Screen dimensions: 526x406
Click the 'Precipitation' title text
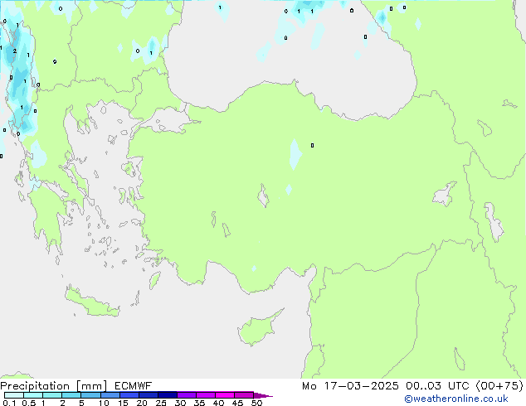point(35,386)
